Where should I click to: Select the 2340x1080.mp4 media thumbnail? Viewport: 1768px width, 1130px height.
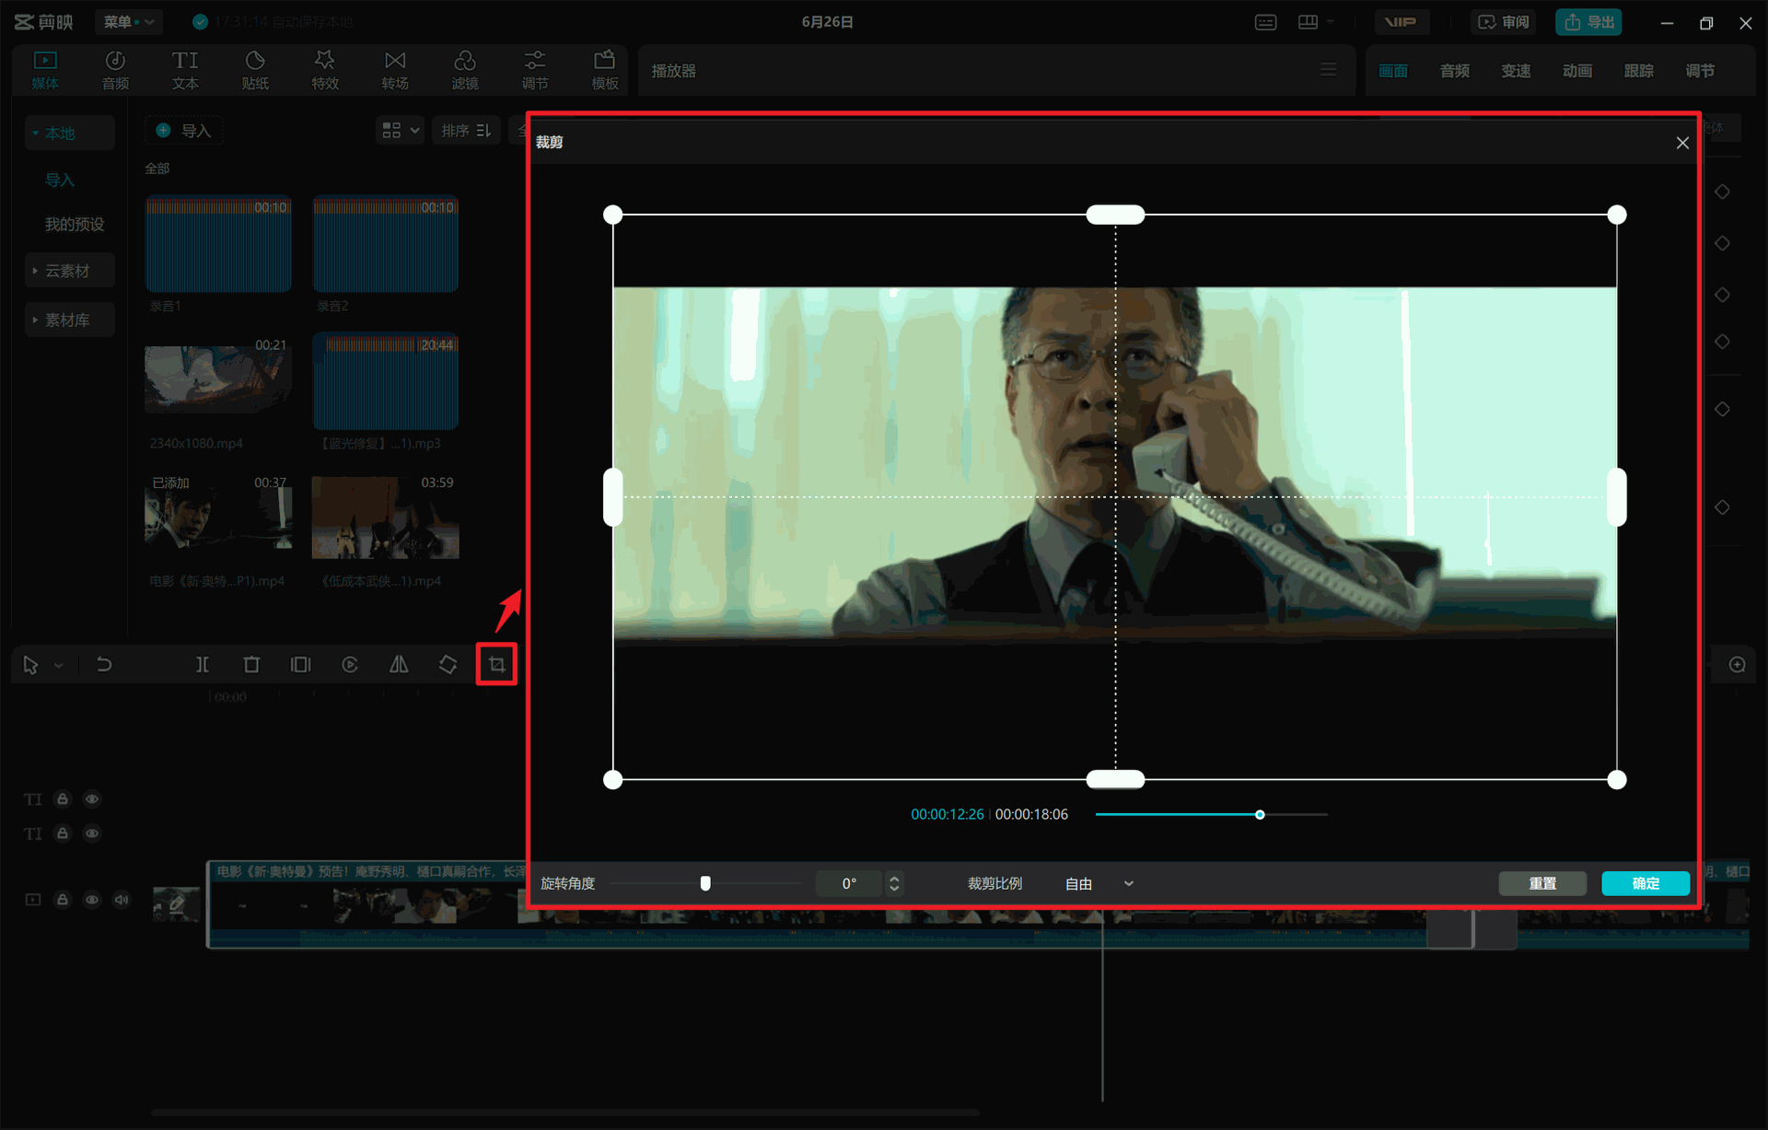[218, 380]
